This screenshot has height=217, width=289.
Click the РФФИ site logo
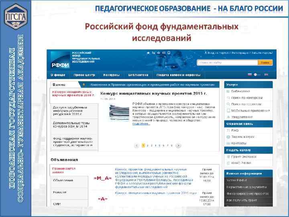[60, 60]
